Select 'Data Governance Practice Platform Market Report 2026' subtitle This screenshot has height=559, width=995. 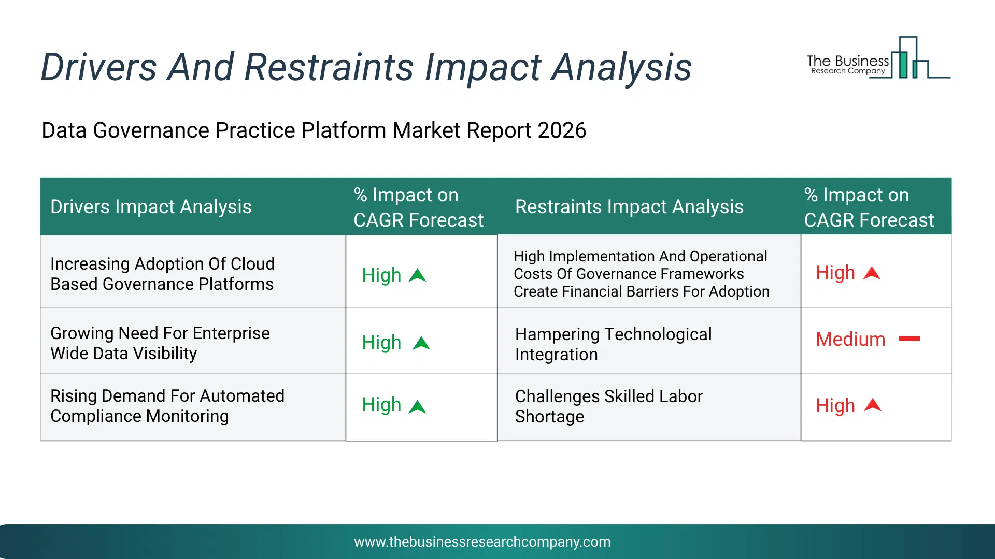(314, 130)
